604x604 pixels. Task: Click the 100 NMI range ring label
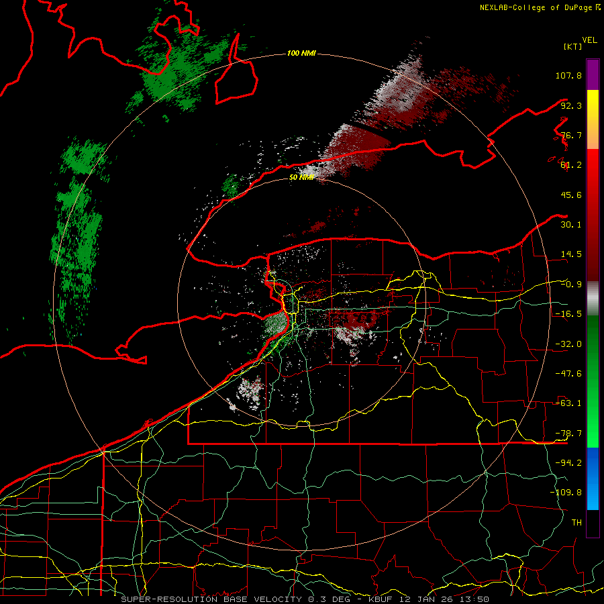point(301,53)
